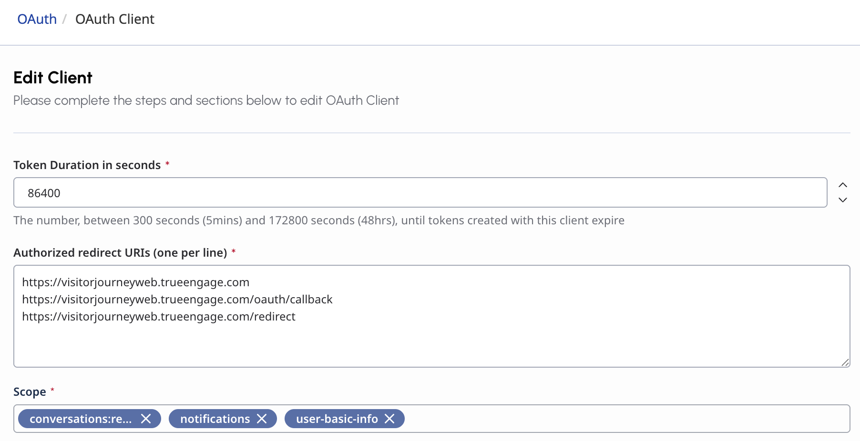
Task: Decrease token duration with down arrow
Action: 843,200
